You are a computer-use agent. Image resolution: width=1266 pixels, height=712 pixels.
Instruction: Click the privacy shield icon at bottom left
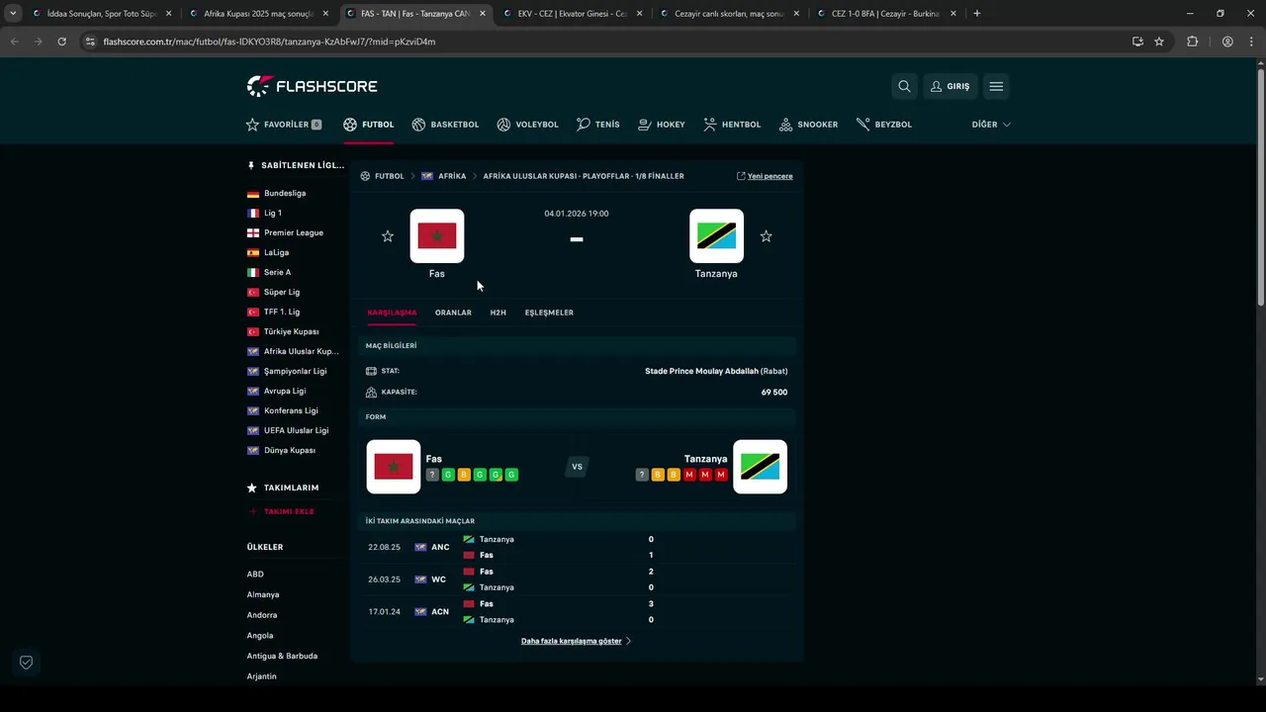27,663
